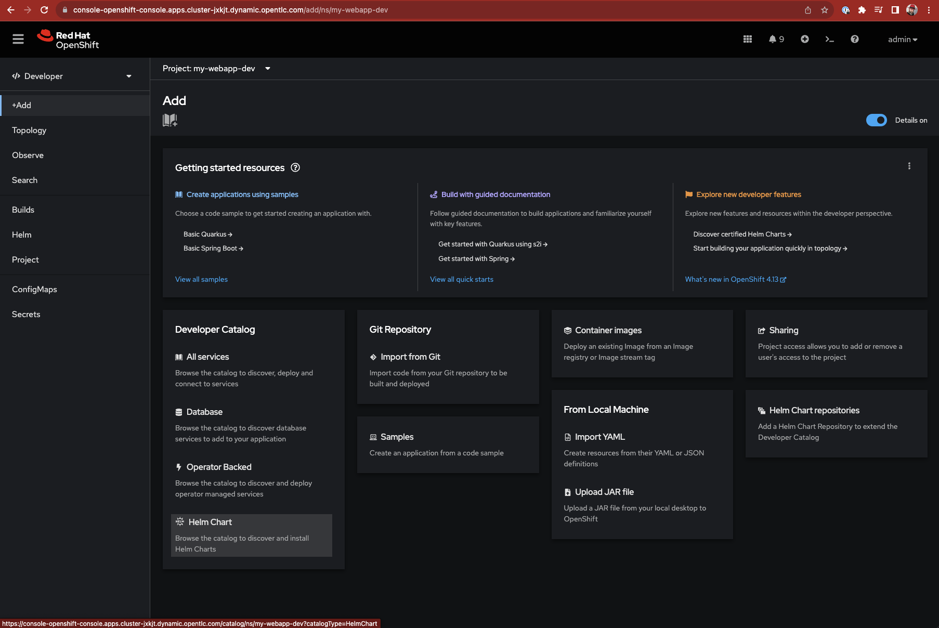The height and width of the screenshot is (628, 939).
Task: Open the help question mark icon
Action: [854, 39]
